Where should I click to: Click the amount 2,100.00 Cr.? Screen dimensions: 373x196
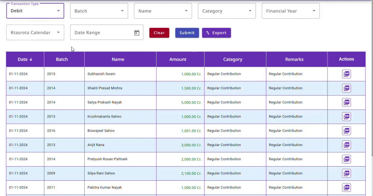(191, 173)
